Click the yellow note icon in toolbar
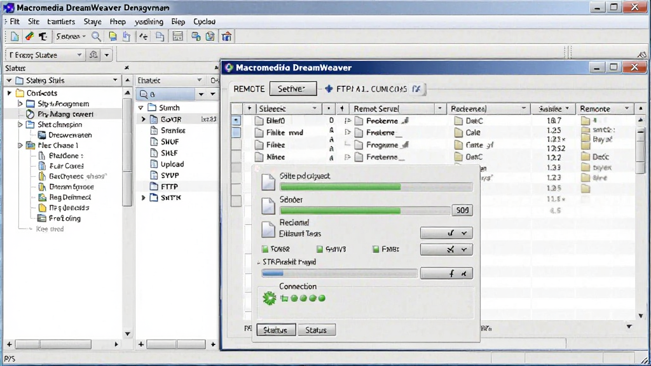Screen dimensions: 651x366 point(113,36)
